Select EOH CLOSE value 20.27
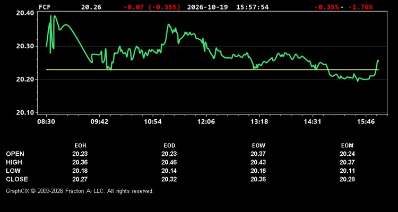 [80, 179]
